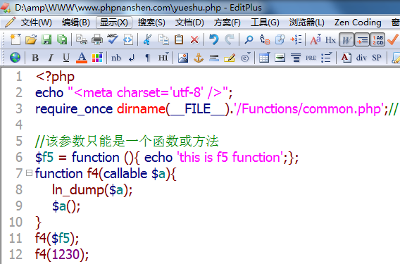
Task: Insert non-breaking space with nb icon
Action: [116, 58]
